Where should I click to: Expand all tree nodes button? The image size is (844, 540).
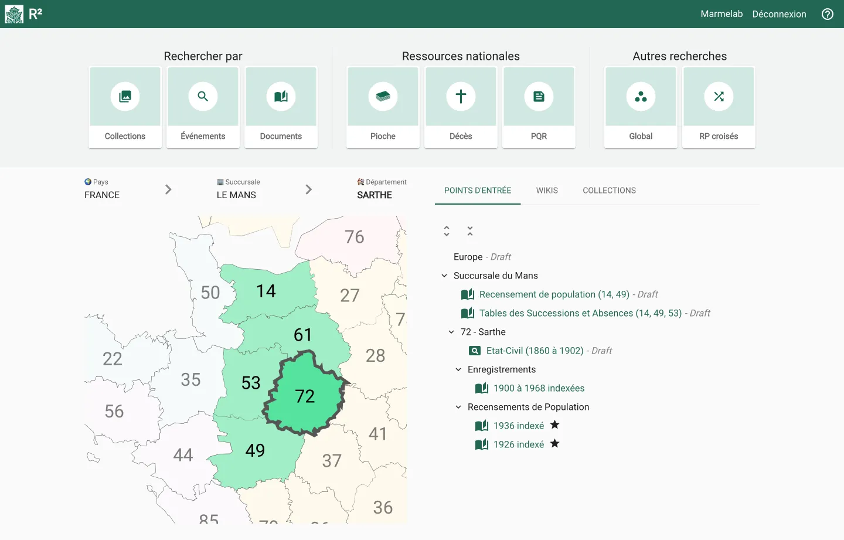(447, 231)
